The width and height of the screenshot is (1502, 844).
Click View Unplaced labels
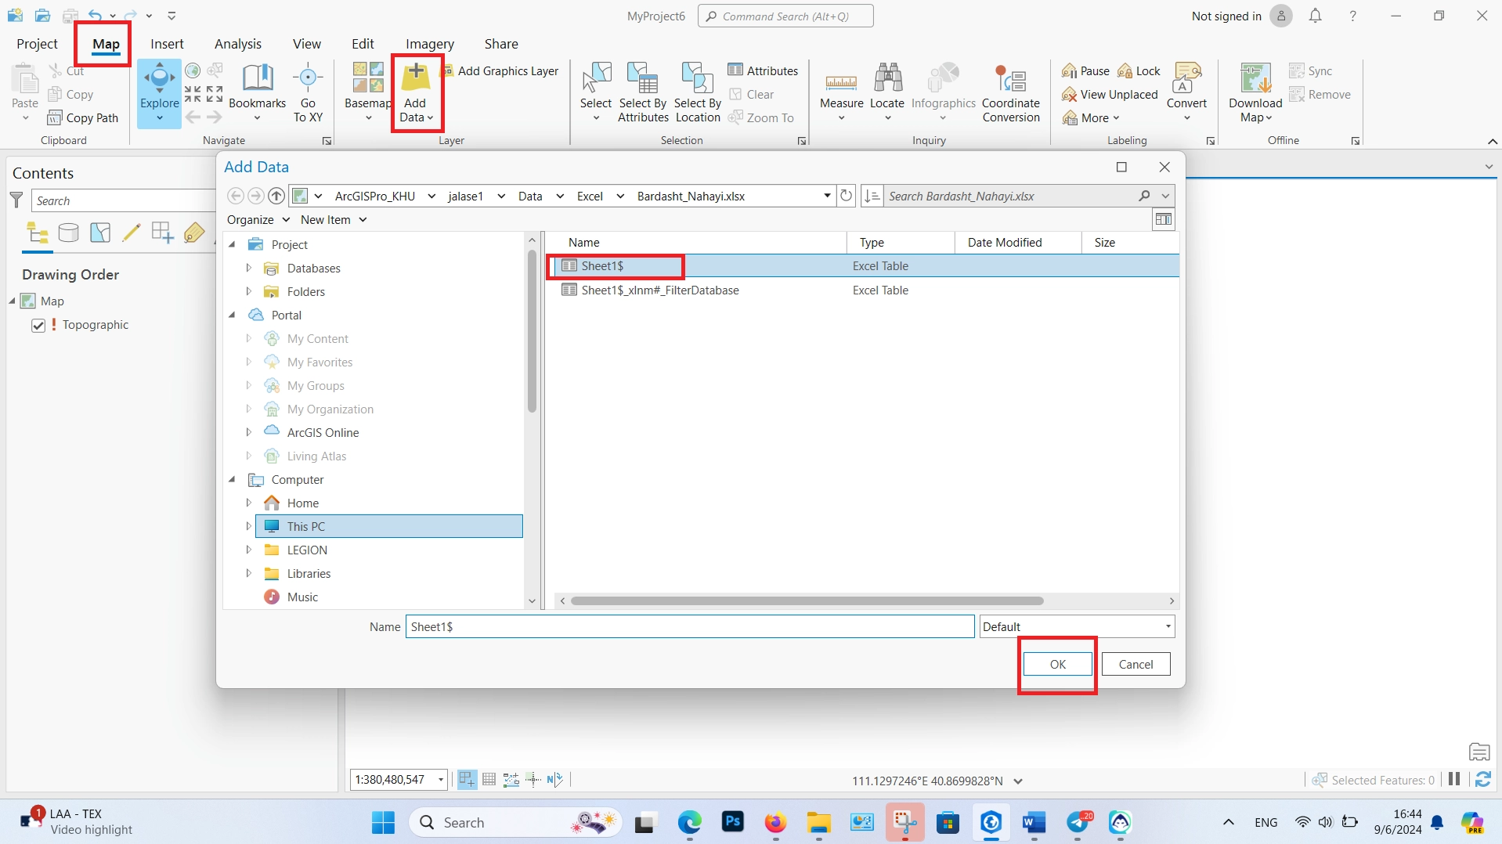(x=1109, y=94)
